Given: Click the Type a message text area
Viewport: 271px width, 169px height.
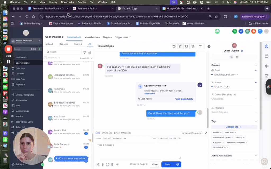Looking at the screenshot, I should (138, 151).
